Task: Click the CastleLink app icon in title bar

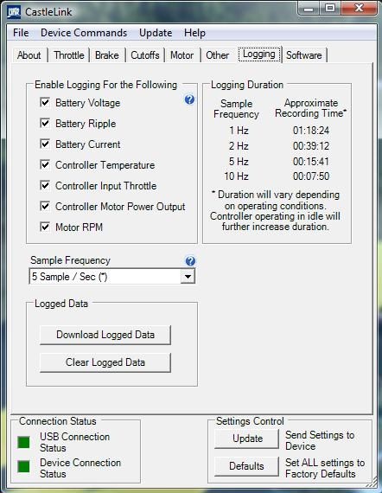Action: click(14, 12)
